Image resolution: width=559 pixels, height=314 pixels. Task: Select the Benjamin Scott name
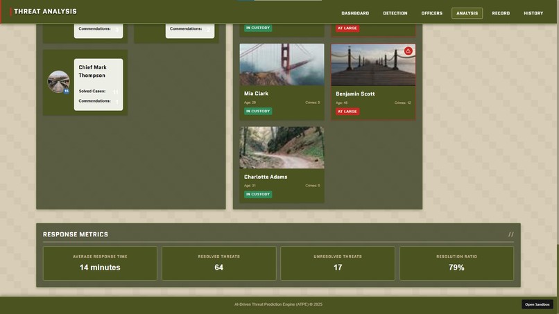click(355, 94)
